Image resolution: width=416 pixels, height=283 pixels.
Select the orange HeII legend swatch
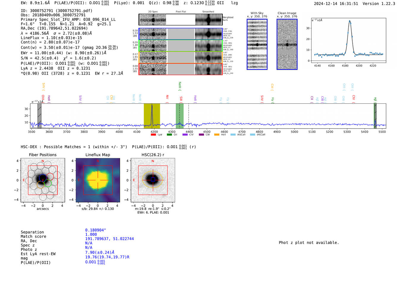coord(217,135)
